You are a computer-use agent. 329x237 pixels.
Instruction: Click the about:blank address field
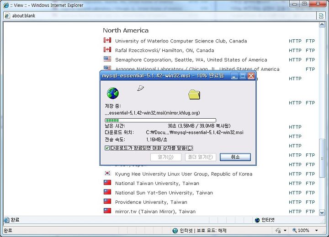[x=160, y=16]
